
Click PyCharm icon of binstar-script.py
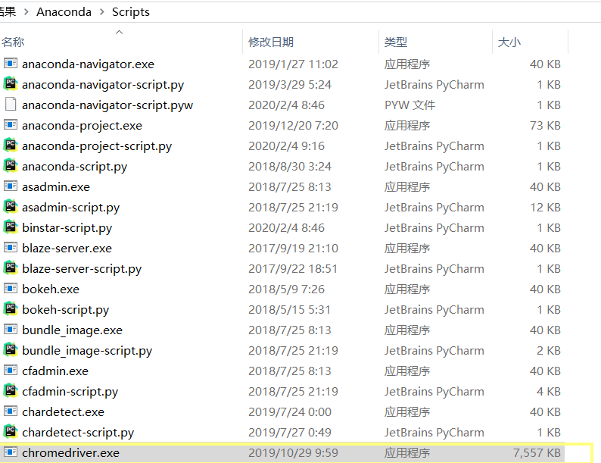(11, 227)
